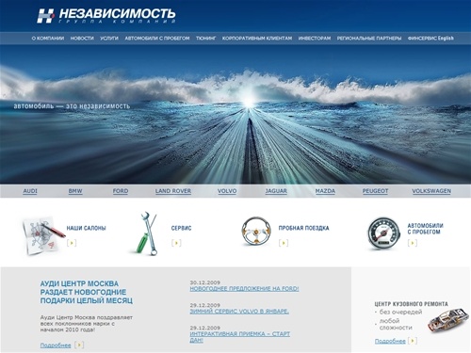Select the Audi brand link

coord(30,191)
